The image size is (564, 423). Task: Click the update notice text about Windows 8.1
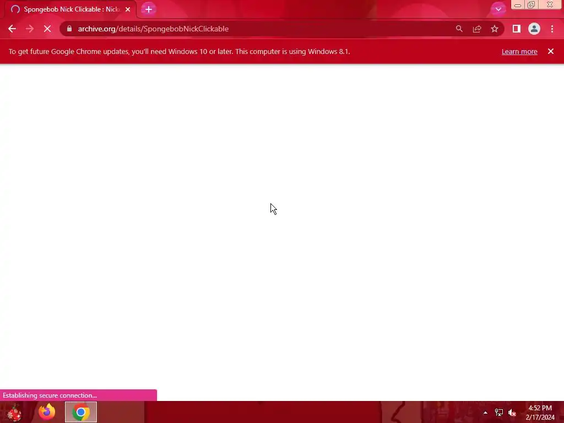179,51
